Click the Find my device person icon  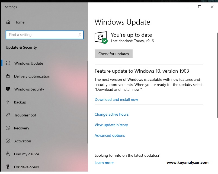(8, 154)
